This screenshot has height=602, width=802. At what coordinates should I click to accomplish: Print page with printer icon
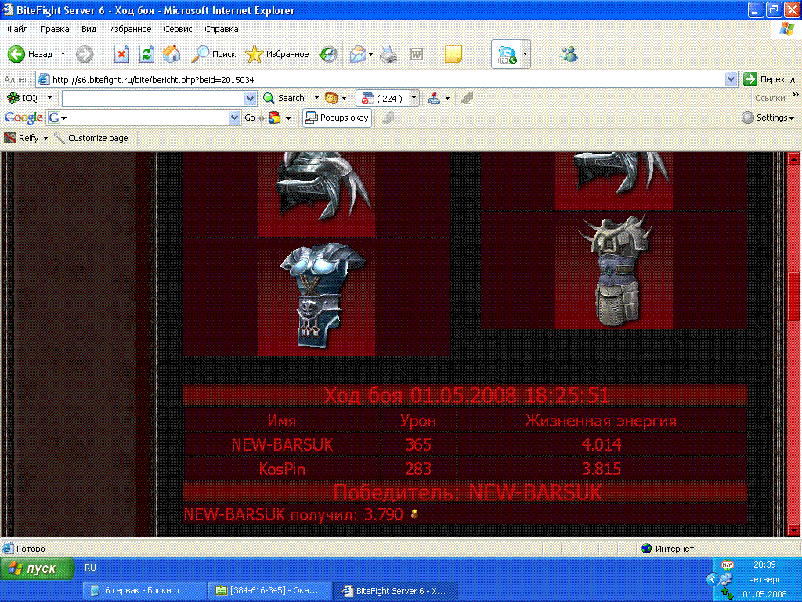point(388,54)
